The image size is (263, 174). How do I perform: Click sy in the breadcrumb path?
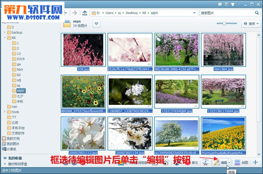[x=119, y=13]
